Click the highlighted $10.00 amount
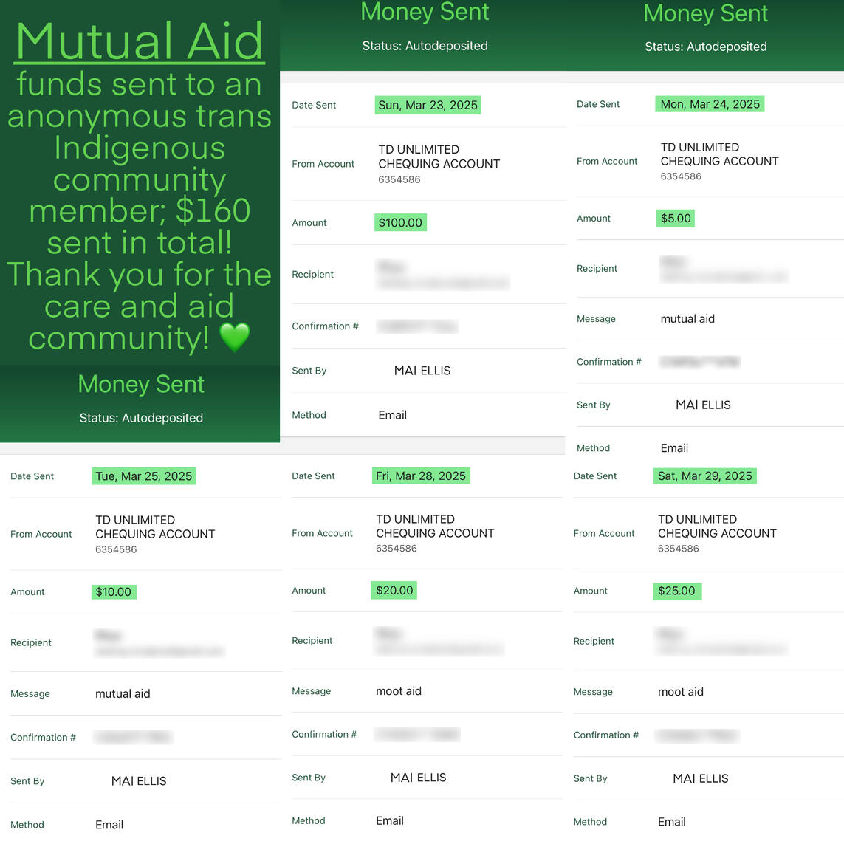Image resolution: width=844 pixels, height=844 pixels. (x=114, y=591)
